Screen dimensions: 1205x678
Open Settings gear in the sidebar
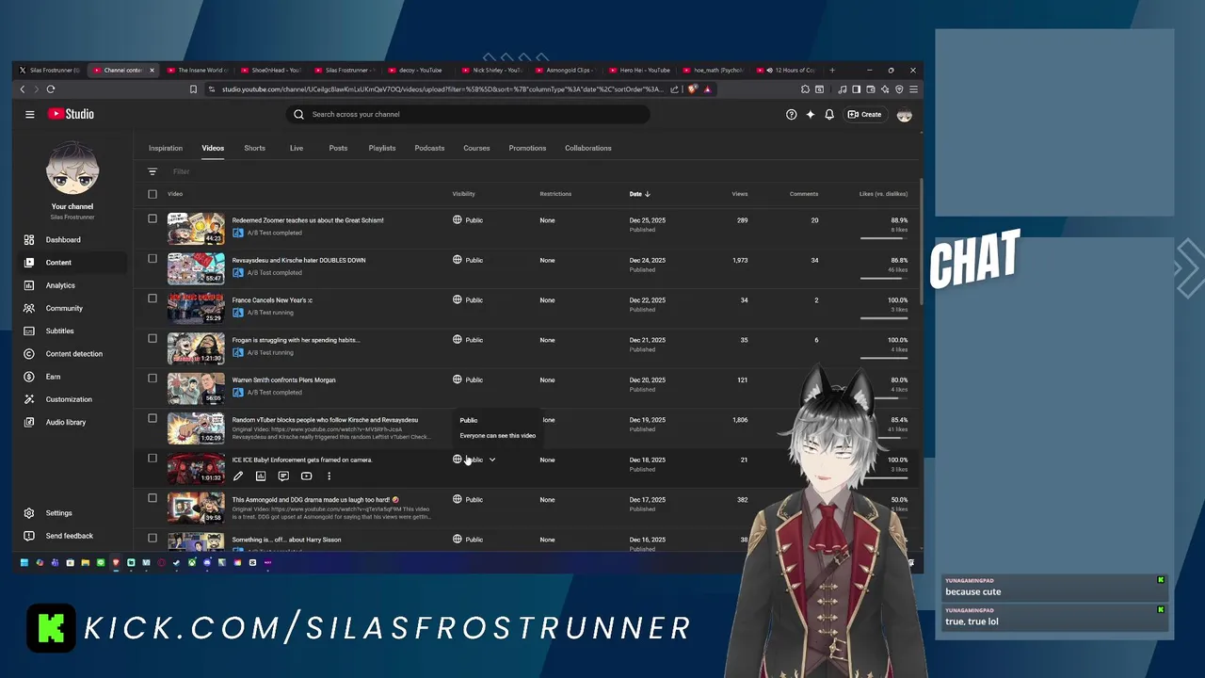(x=29, y=513)
